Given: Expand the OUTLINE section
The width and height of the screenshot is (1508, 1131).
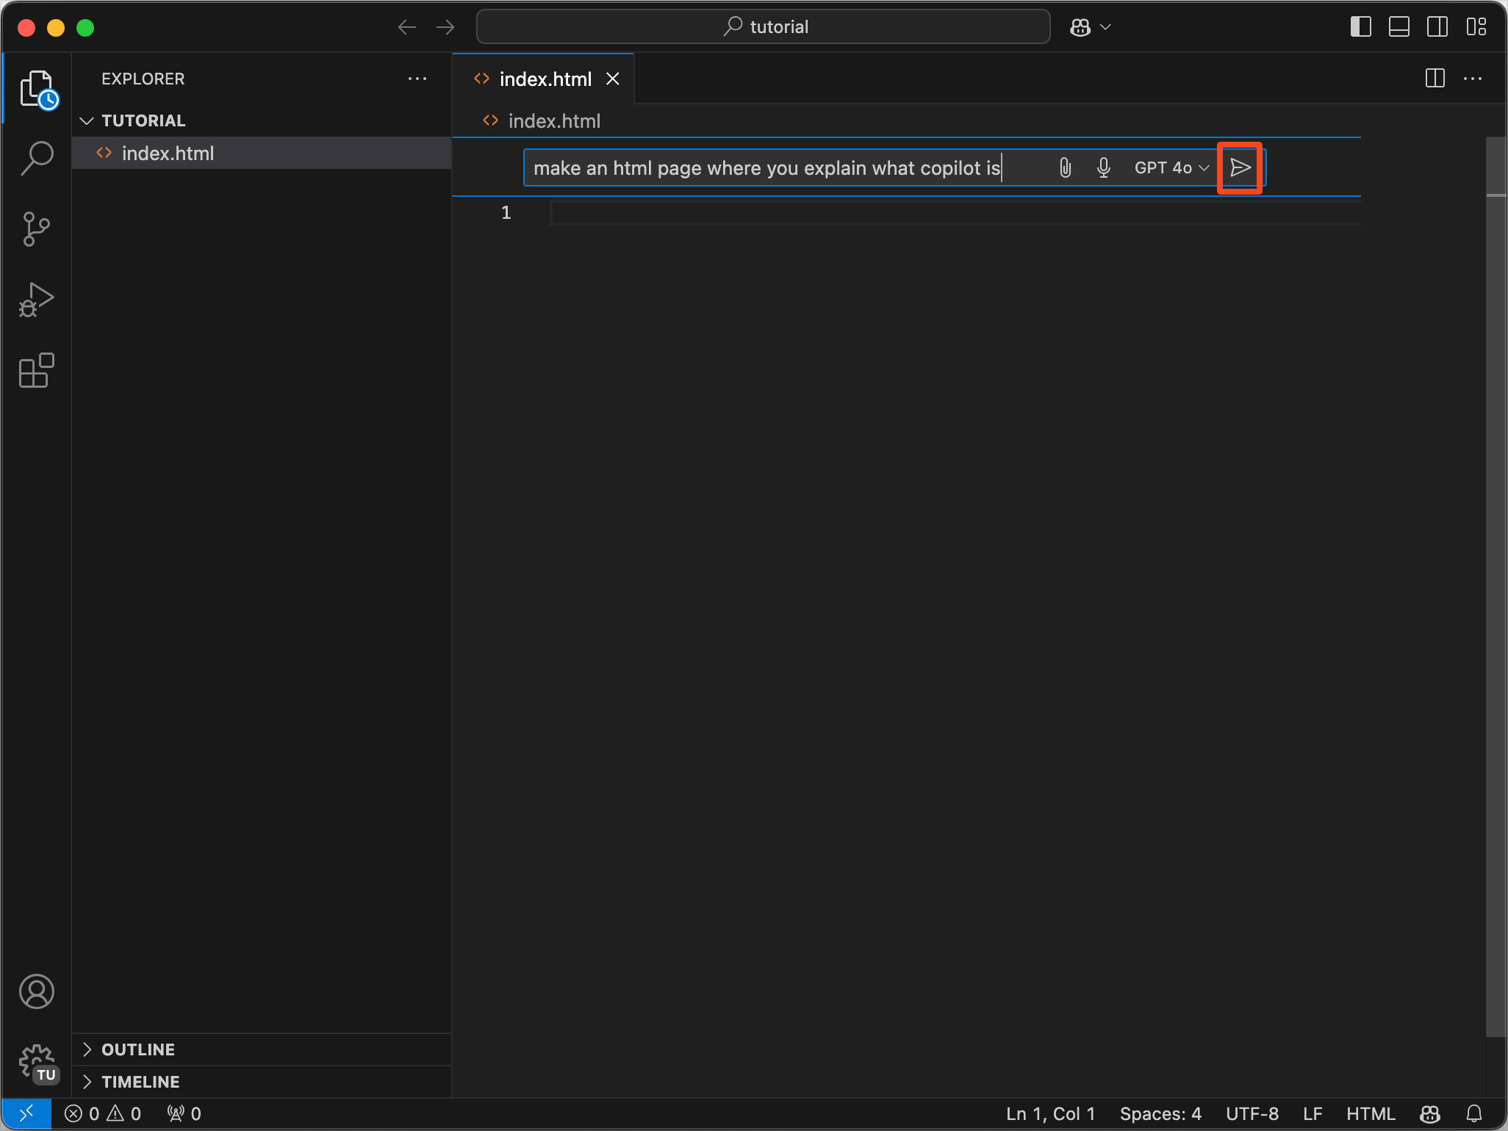Looking at the screenshot, I should 138,1049.
